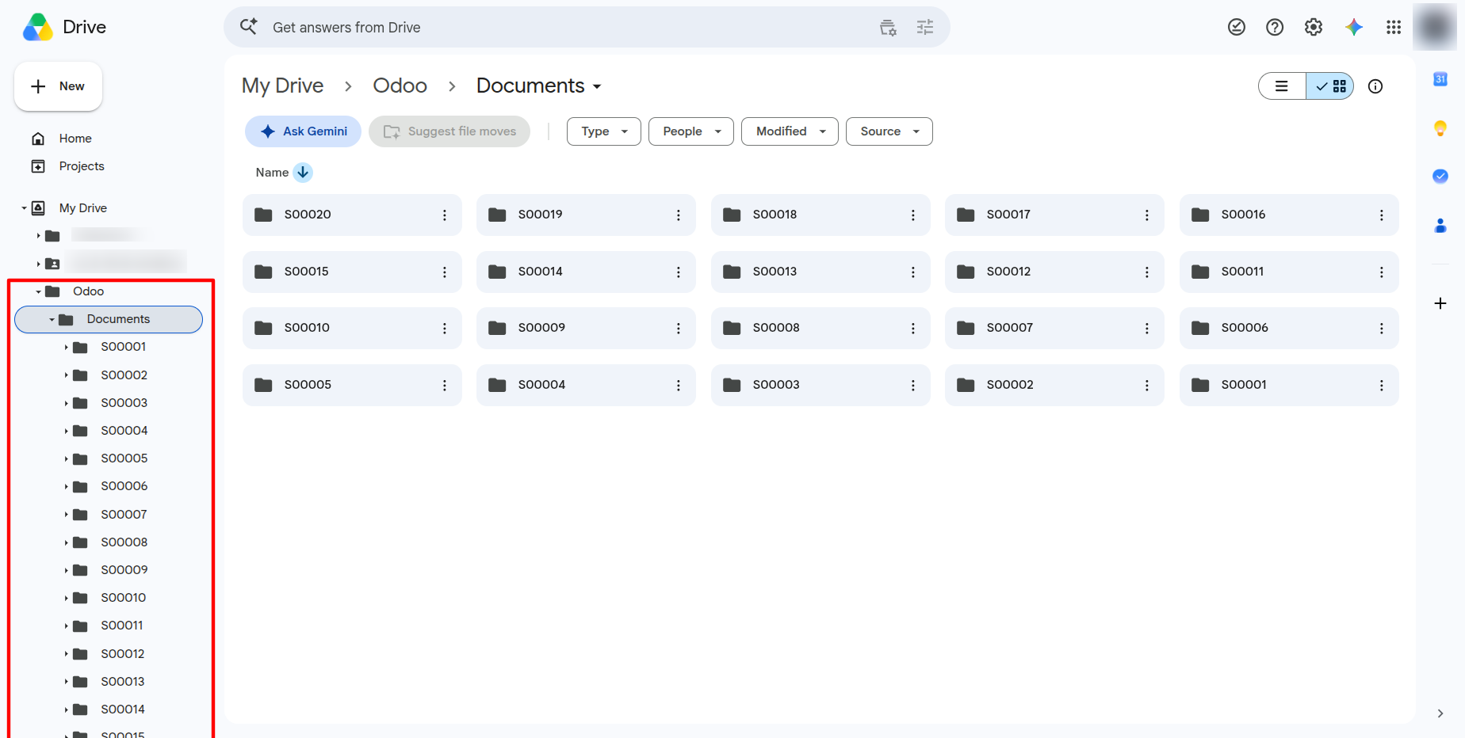Reverse the Name sort direction arrow
The width and height of the screenshot is (1465, 738).
[303, 173]
